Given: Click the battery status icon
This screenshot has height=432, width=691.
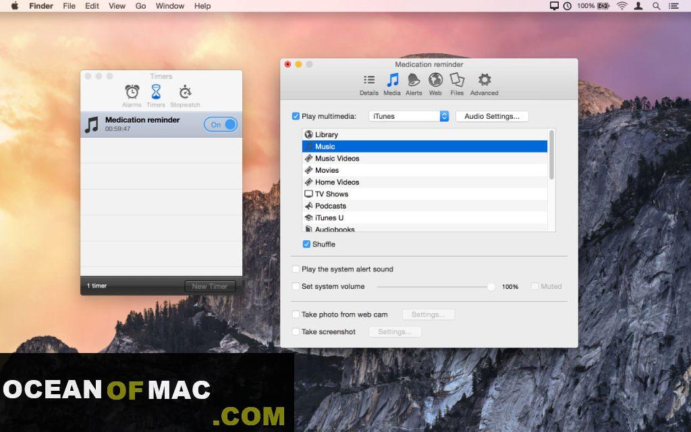Looking at the screenshot, I should click(x=603, y=5).
